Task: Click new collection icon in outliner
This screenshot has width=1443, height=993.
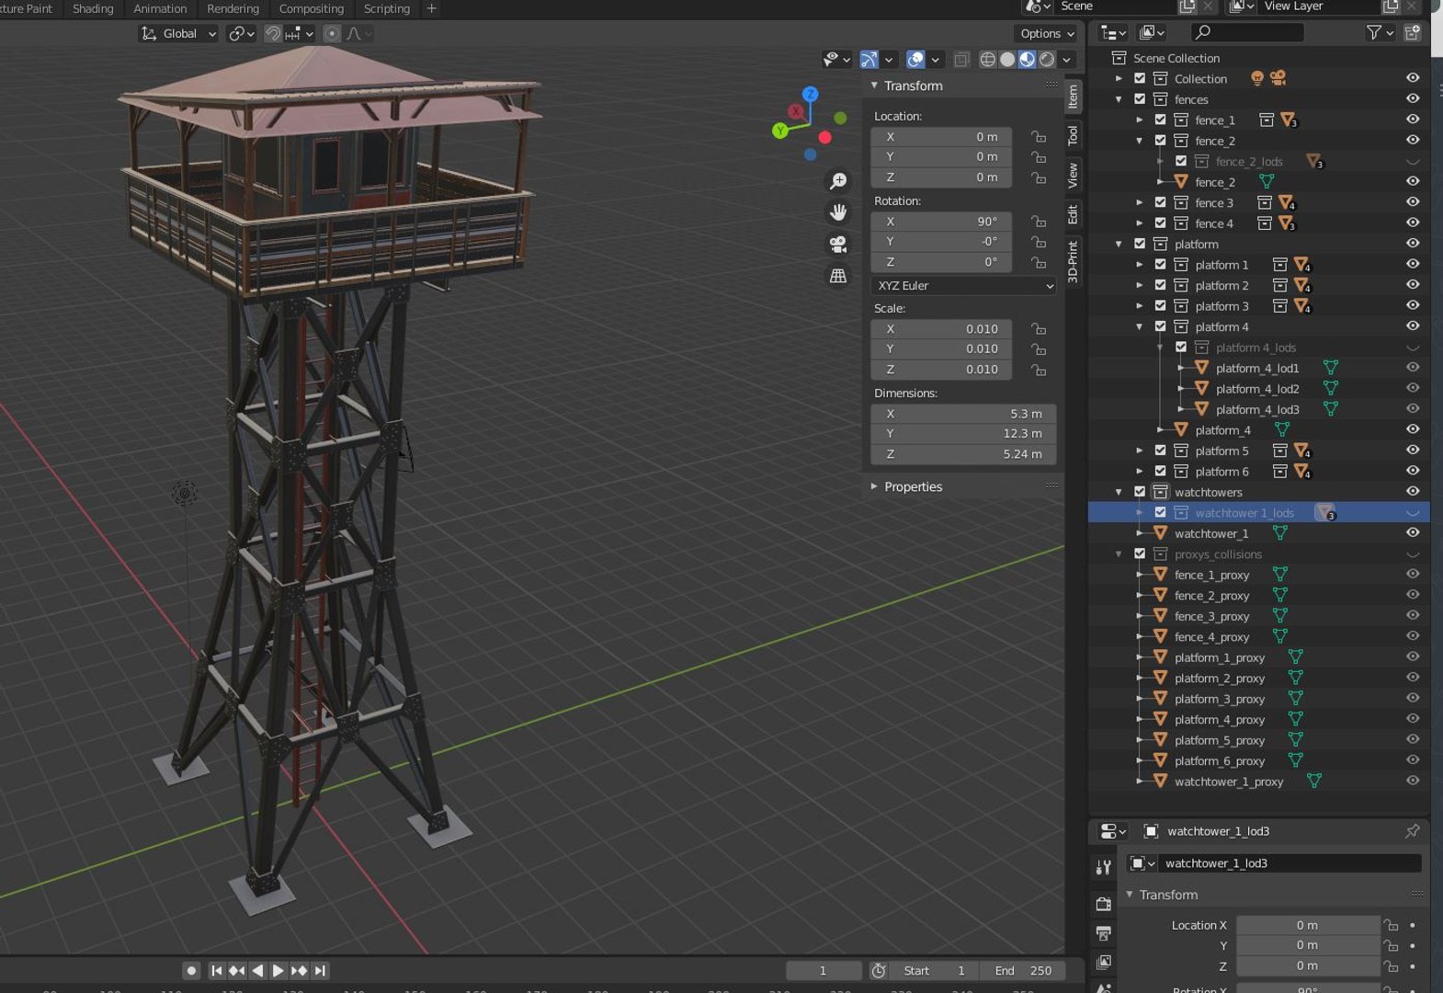Action: (1413, 32)
